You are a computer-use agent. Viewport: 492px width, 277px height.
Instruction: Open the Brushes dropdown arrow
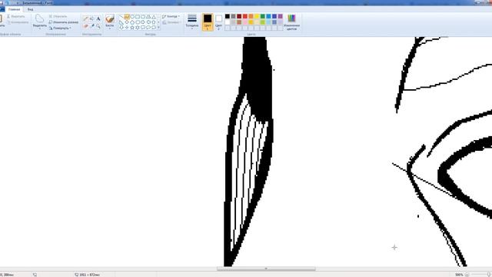click(x=109, y=28)
